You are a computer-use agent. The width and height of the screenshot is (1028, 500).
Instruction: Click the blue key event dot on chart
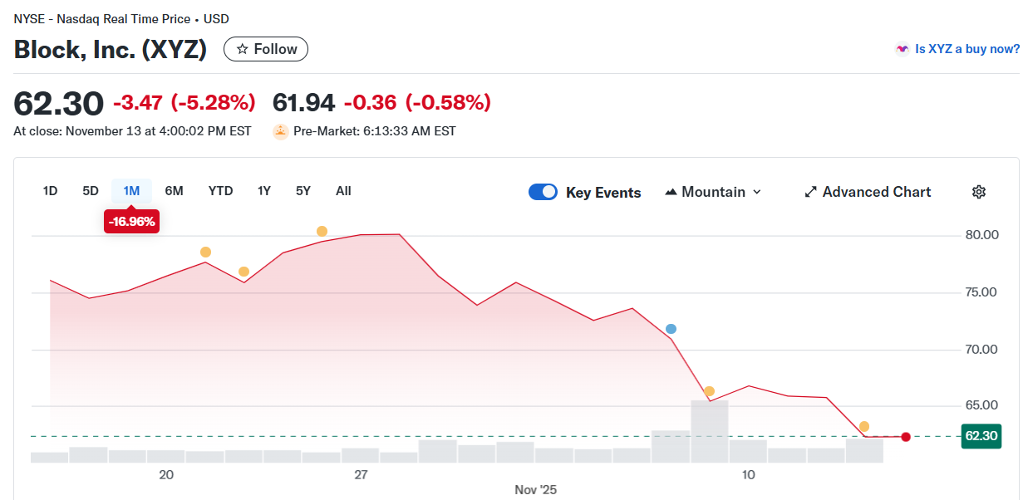pos(671,329)
